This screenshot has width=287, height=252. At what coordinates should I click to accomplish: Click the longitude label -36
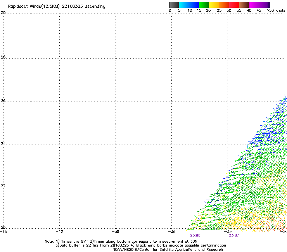coord(172,231)
